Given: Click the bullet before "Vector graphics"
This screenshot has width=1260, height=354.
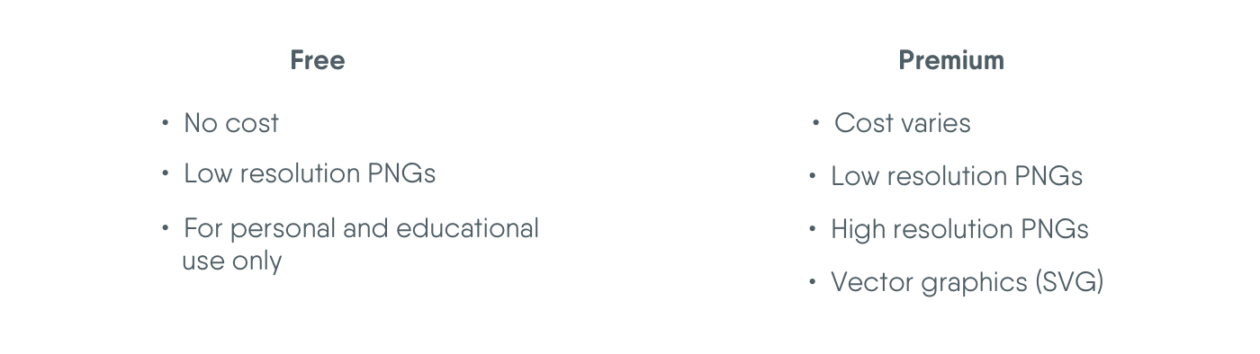Looking at the screenshot, I should click(812, 281).
